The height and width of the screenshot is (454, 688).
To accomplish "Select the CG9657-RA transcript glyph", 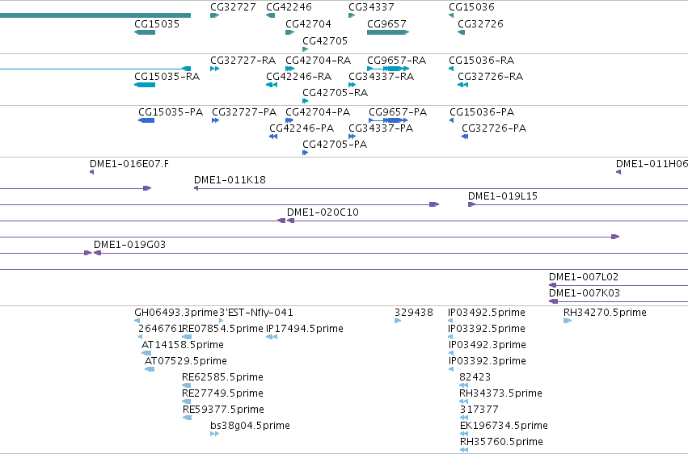I will (388, 69).
